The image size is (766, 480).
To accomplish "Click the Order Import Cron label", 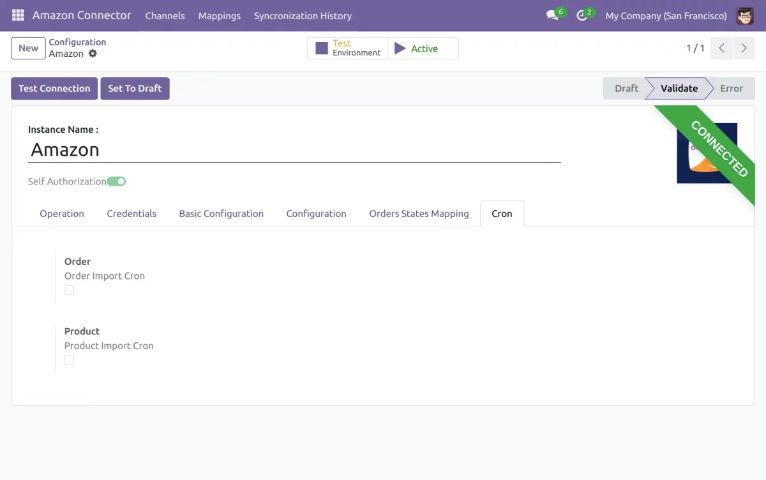I will point(105,276).
